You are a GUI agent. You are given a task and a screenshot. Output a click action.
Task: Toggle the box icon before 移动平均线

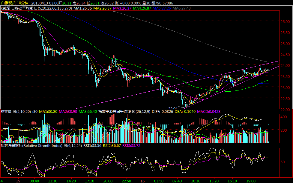(13, 8)
